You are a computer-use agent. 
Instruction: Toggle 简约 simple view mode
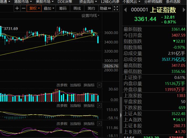coord(91,8)
